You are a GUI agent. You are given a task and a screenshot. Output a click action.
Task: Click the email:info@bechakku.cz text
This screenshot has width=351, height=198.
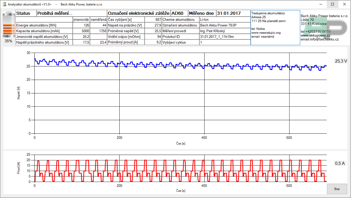point(320,39)
